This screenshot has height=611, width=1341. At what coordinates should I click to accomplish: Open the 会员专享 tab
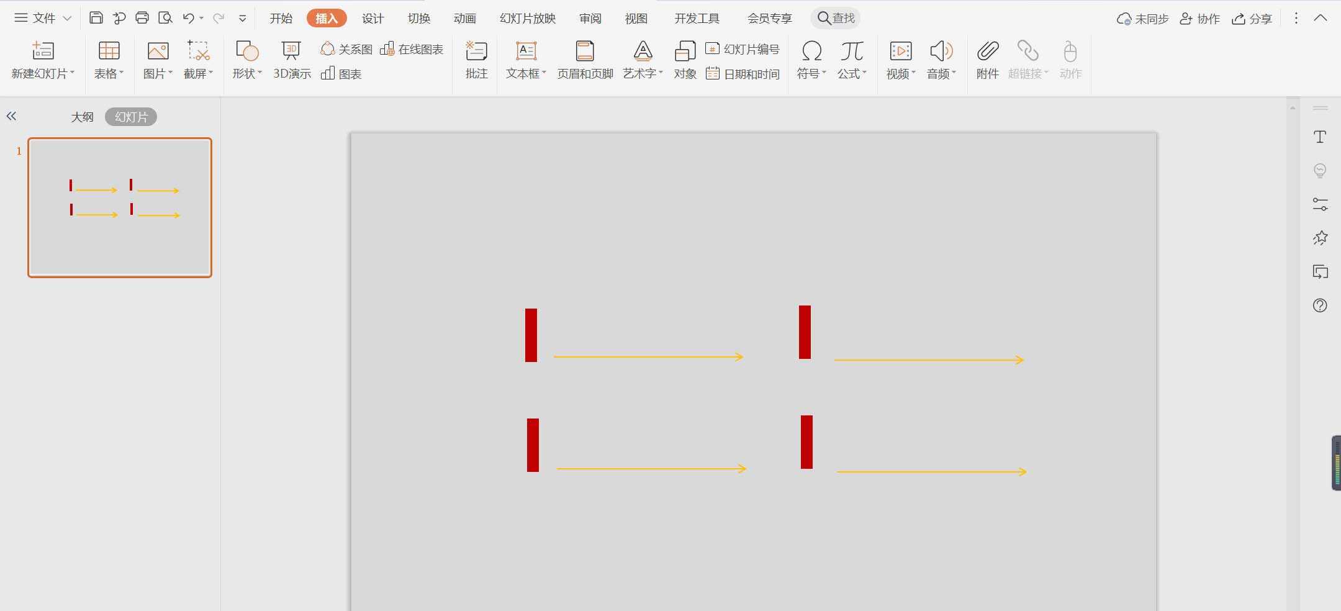click(x=769, y=19)
